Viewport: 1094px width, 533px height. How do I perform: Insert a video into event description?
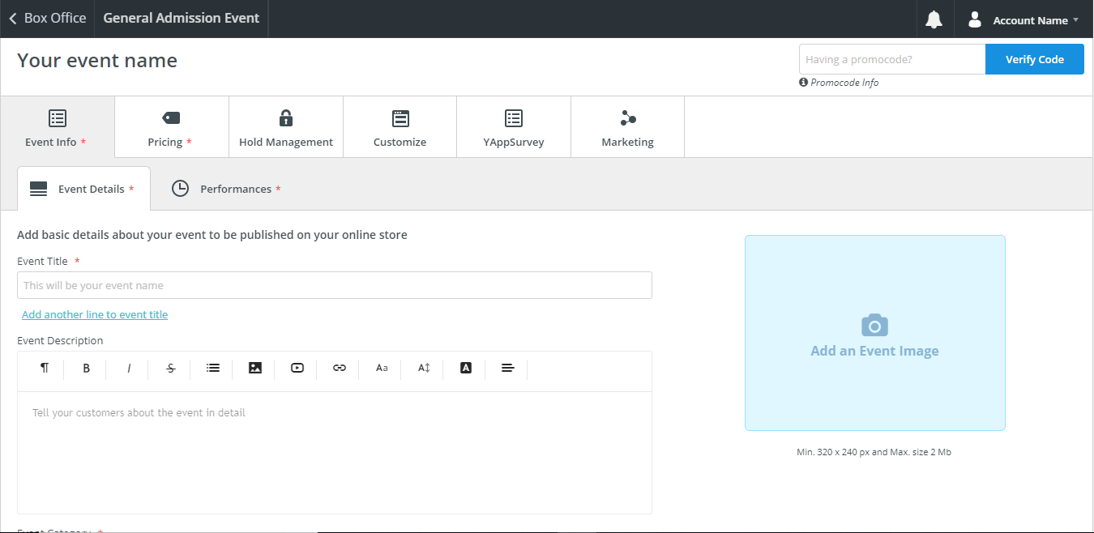297,368
